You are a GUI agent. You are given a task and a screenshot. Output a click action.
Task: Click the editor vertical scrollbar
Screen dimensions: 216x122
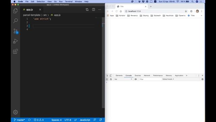click(103, 62)
